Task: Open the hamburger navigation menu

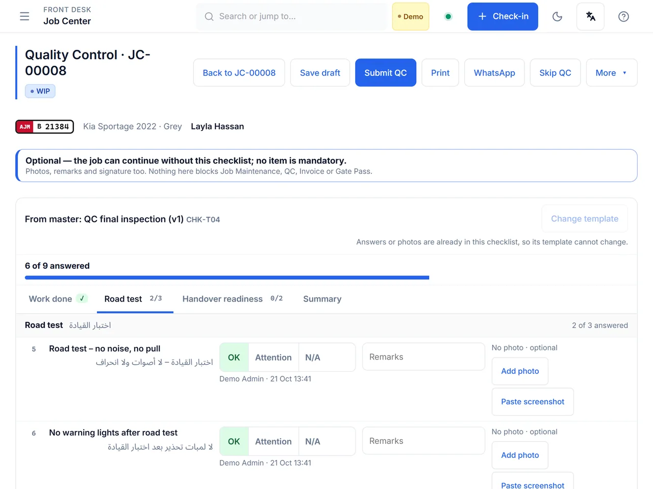Action: tap(24, 16)
